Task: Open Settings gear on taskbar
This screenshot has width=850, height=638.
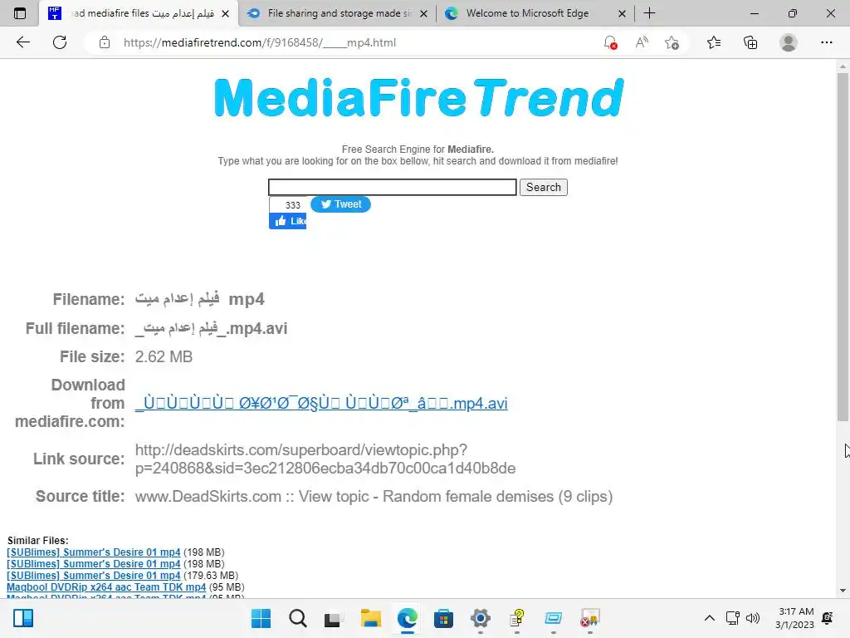Action: (481, 618)
